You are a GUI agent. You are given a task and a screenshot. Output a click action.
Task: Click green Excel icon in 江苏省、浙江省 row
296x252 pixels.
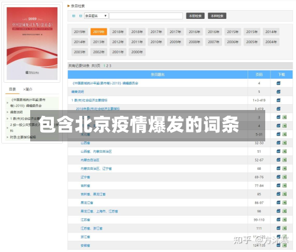[284, 228]
